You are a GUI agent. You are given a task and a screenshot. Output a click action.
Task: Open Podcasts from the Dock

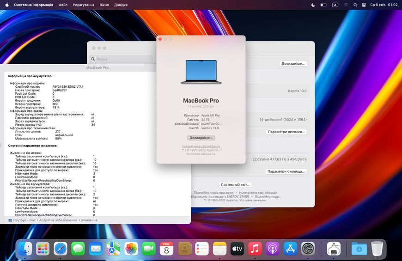click(273, 249)
